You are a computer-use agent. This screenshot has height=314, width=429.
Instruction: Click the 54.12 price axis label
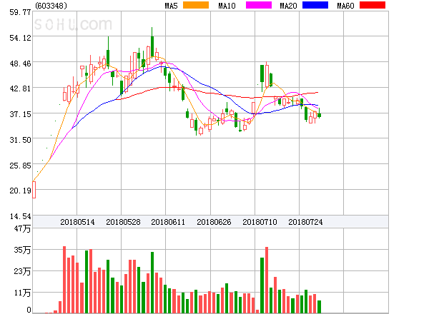click(20, 38)
